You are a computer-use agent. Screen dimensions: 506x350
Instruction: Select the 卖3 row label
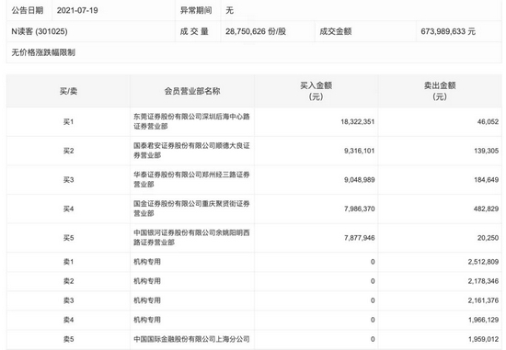68,300
